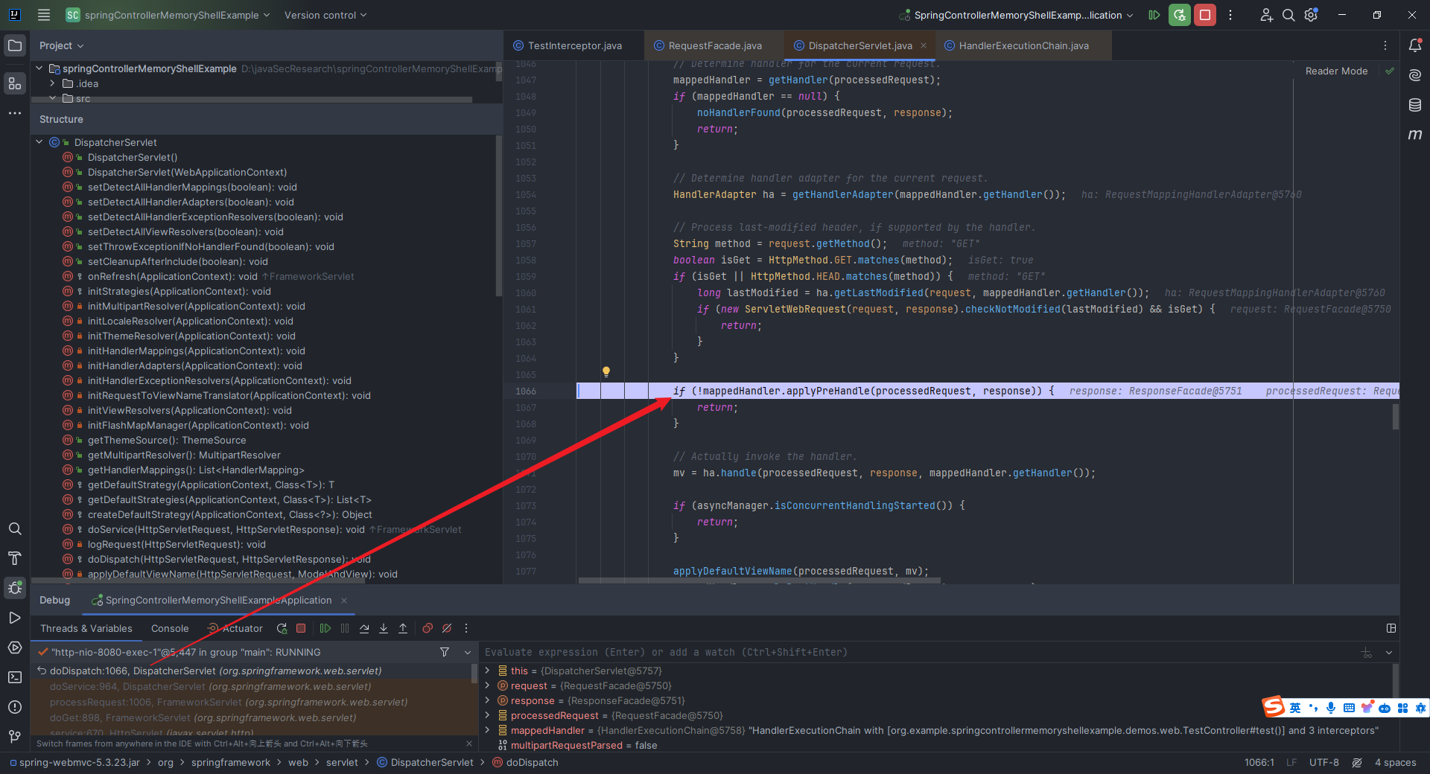
Task: Stop the application from the top toolbar
Action: 1205,15
